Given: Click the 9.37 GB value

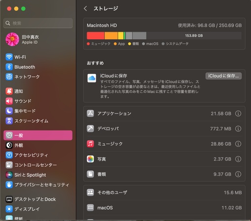Looking at the screenshot, I should pyautogui.click(x=223, y=174).
